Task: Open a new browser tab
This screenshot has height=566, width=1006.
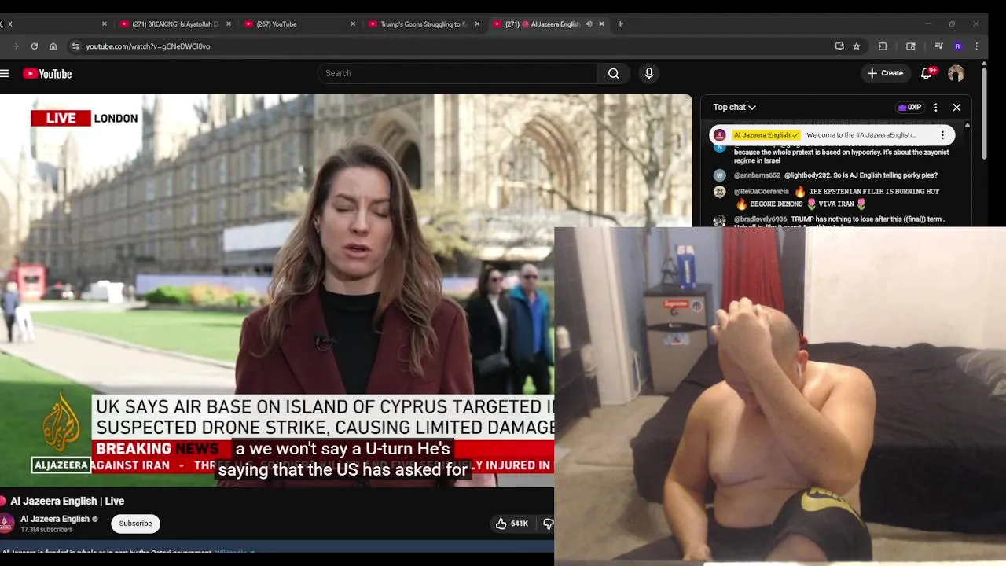Action: [x=620, y=24]
